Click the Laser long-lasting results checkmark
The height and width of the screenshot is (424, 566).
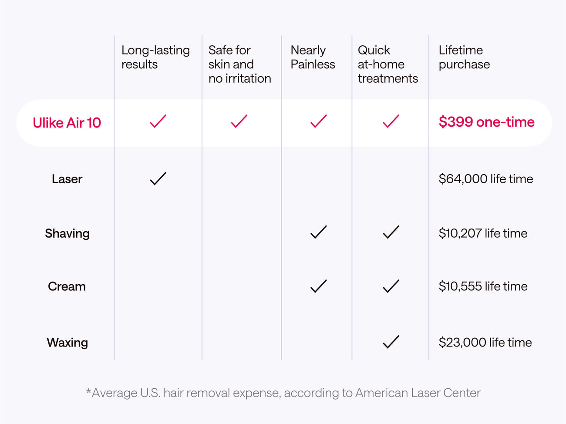click(158, 178)
